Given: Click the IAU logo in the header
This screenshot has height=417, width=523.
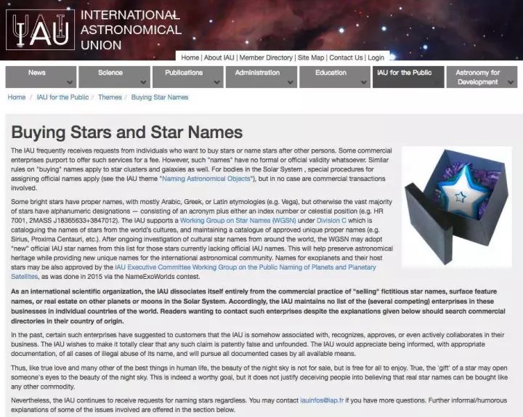Looking at the screenshot, I should 41,30.
